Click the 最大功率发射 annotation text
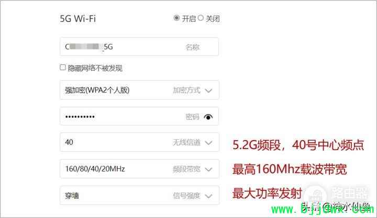377x218 pixels. 267,193
